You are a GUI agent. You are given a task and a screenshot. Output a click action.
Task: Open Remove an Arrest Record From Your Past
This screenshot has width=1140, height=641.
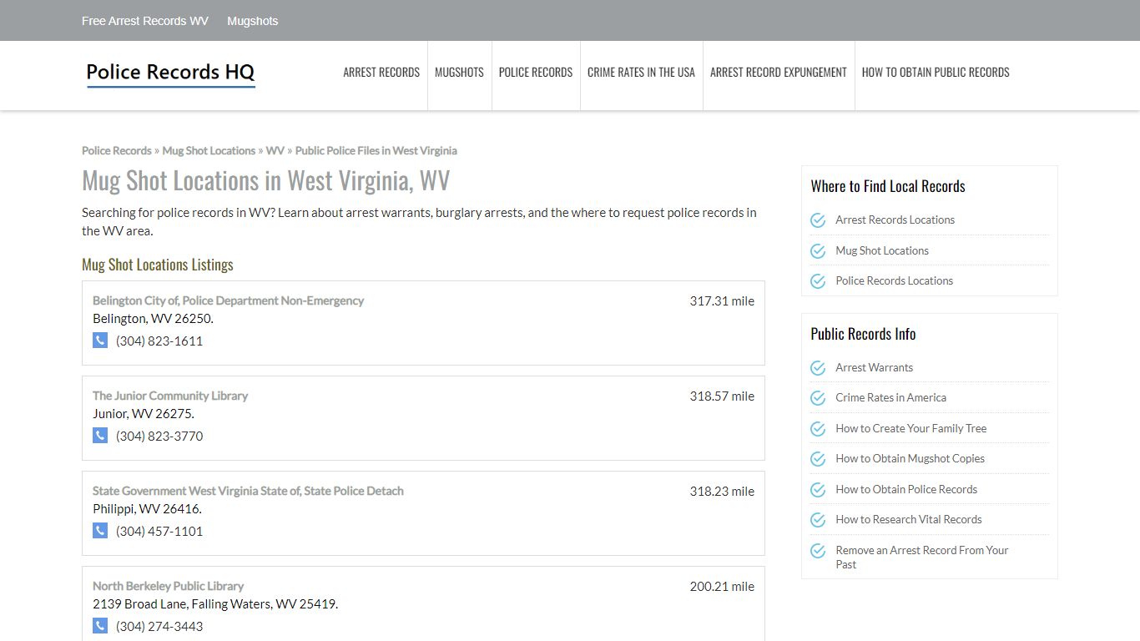tap(922, 558)
